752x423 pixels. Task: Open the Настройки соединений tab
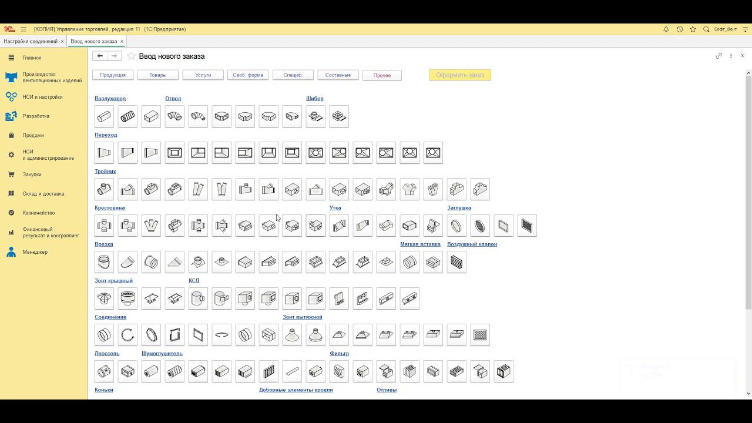click(x=31, y=42)
